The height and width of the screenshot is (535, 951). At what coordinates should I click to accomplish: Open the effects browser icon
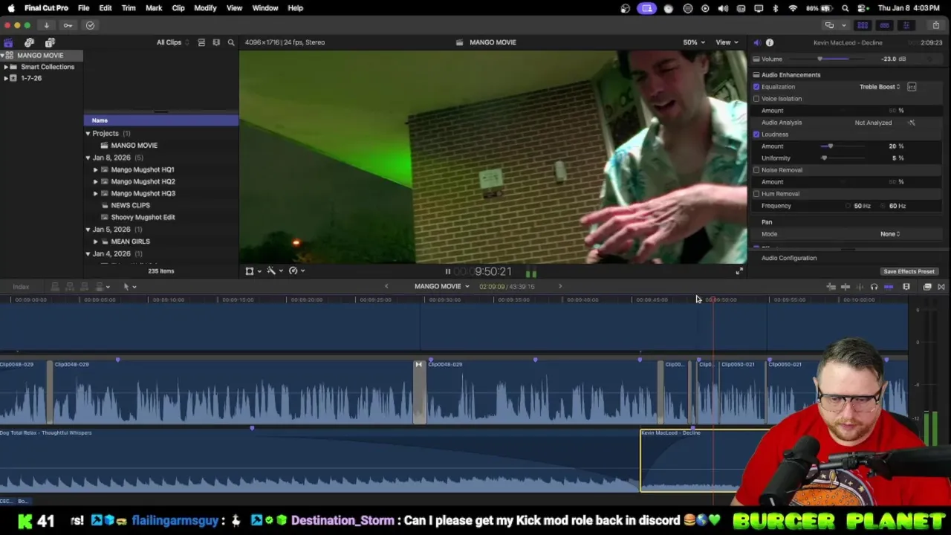coord(927,287)
